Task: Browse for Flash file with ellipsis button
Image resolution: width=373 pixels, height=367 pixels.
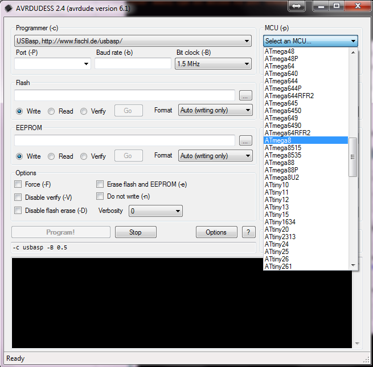Action: tap(245, 95)
